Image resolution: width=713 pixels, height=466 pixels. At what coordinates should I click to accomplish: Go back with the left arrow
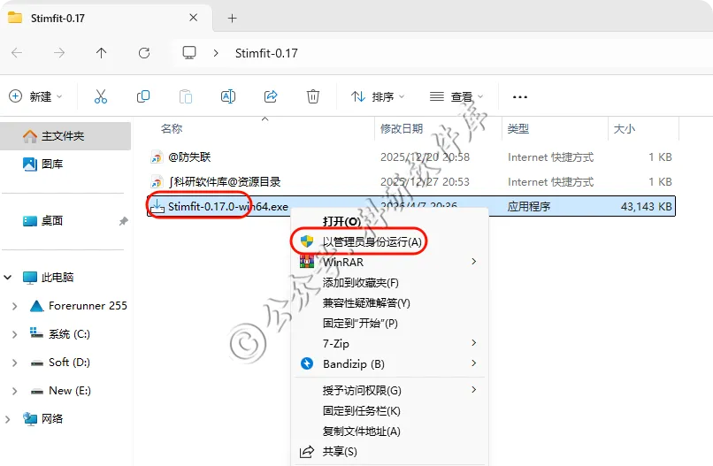click(17, 53)
